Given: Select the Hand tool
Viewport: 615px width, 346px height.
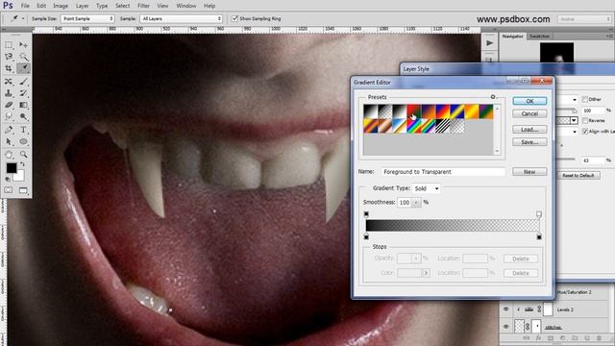Looking at the screenshot, I should tap(9, 154).
